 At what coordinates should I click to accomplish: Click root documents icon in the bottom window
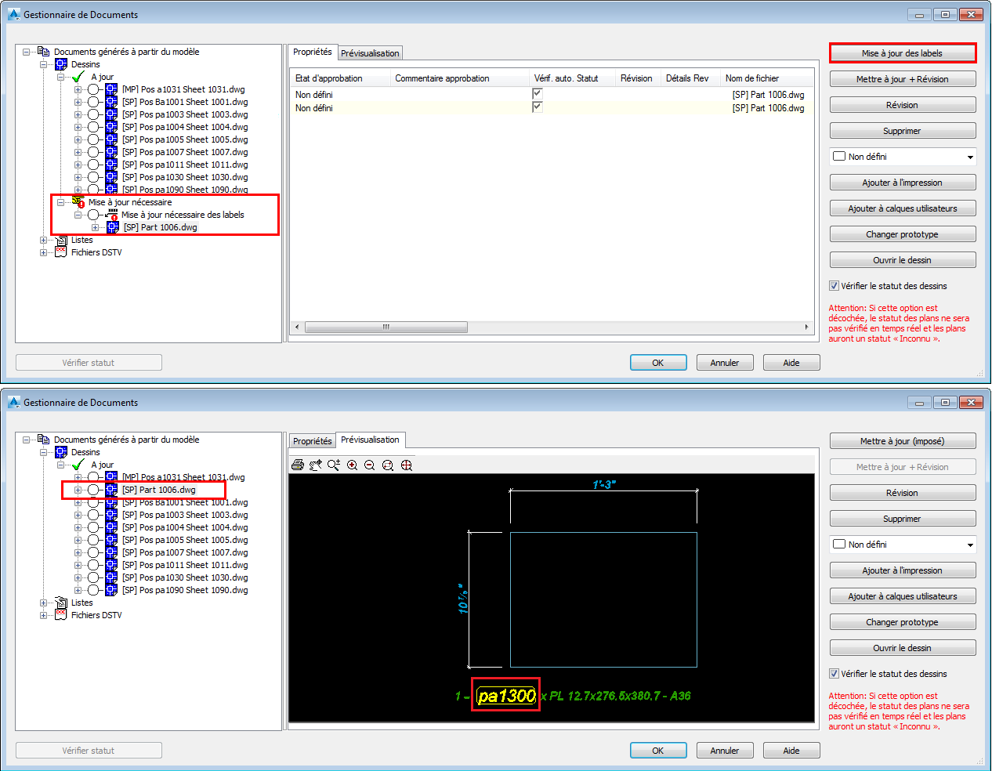point(44,440)
